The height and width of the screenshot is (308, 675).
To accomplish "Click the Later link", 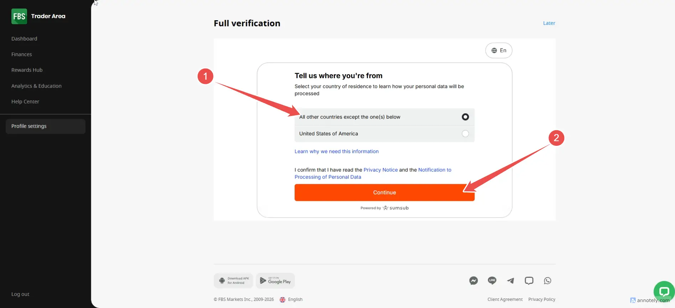I will (549, 23).
